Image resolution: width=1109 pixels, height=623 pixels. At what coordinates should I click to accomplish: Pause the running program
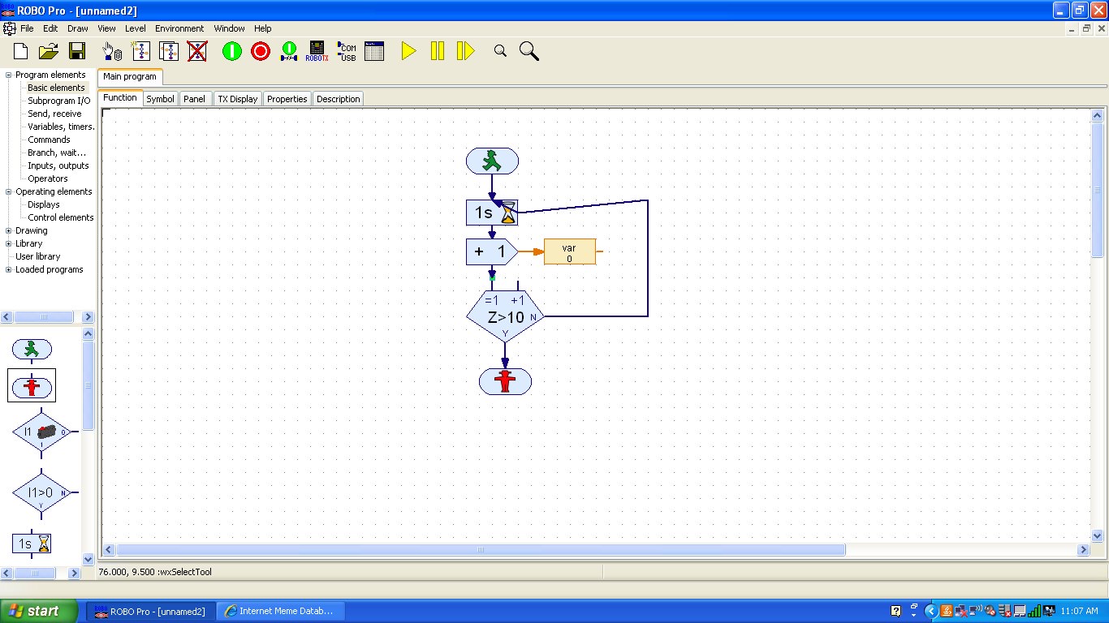[436, 50]
